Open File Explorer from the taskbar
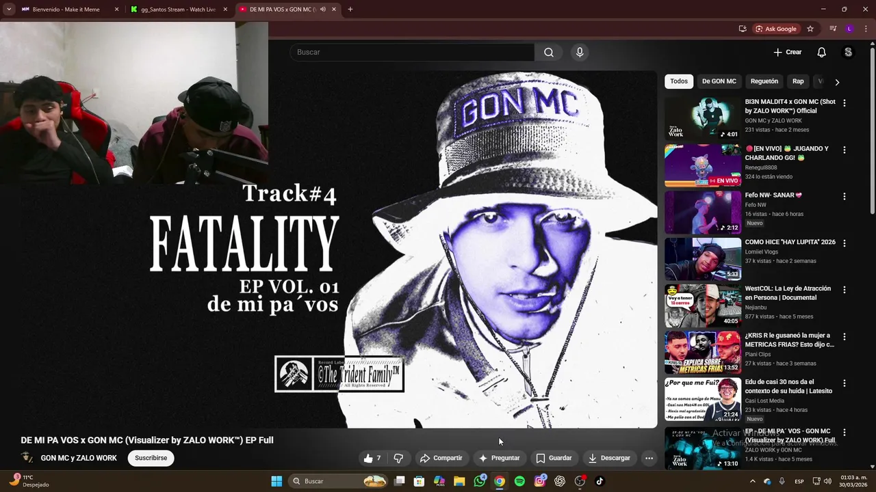 (x=459, y=481)
